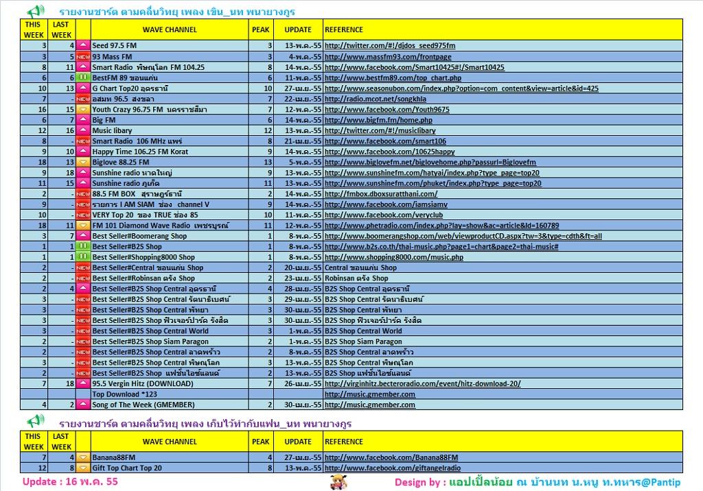Open the sunshinefm.com phuket top20 link

[x=433, y=183]
